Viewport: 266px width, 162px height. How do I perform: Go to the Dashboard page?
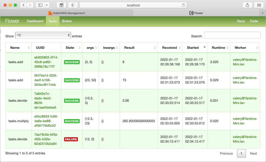click(x=35, y=21)
